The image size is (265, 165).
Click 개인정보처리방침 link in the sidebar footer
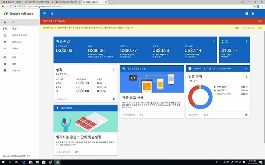[18, 156]
